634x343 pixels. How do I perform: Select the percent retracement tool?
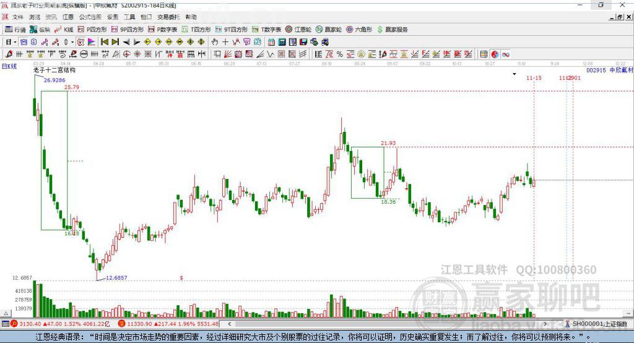click(340, 54)
